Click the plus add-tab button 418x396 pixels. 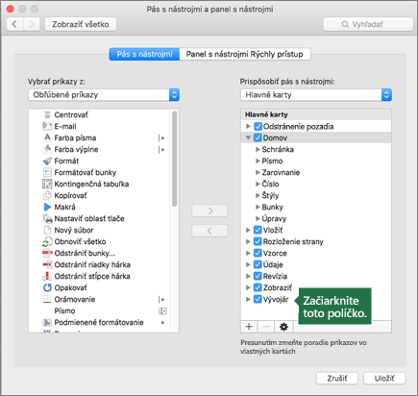(249, 327)
